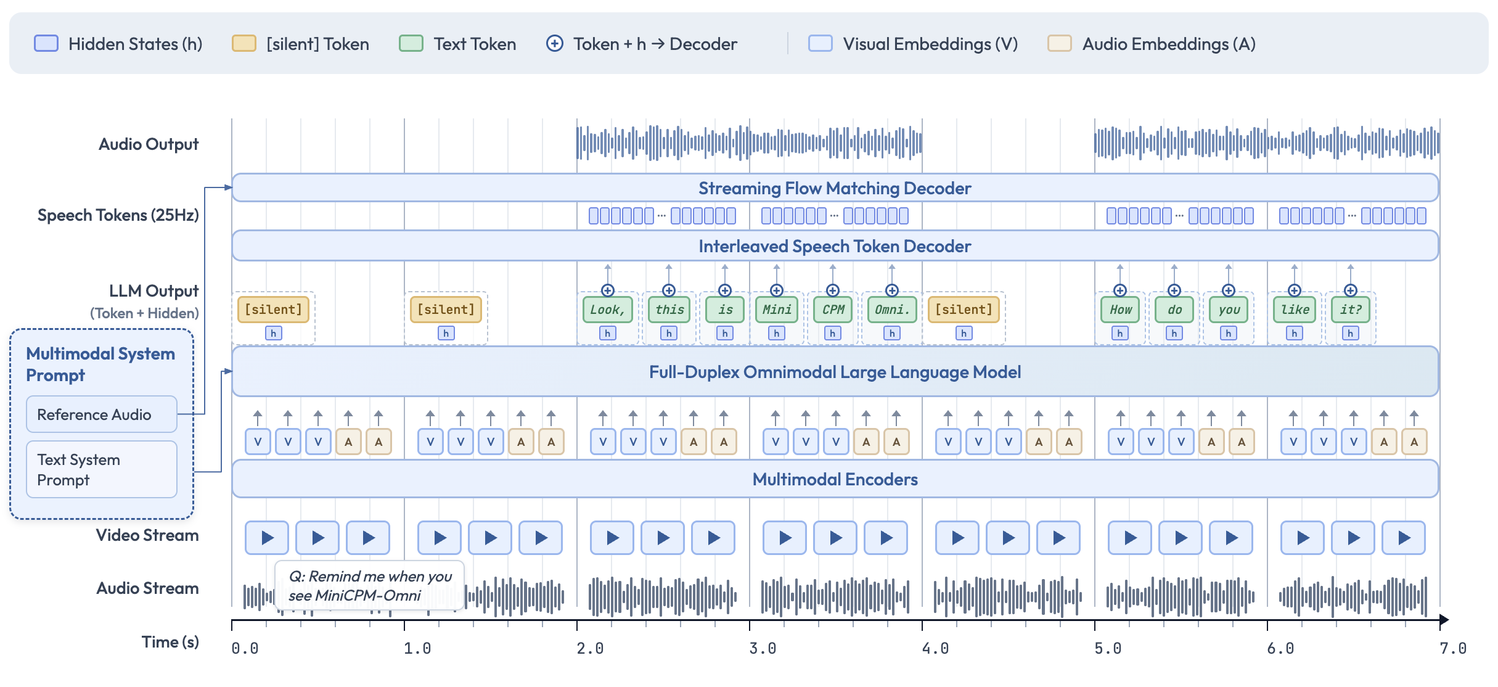The width and height of the screenshot is (1498, 687).
Task: Toggle the h state under the 'this' token
Action: click(x=669, y=332)
